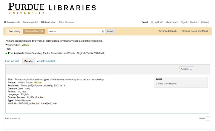Click the Language value English
The width and height of the screenshot is (215, 131).
(x=25, y=94)
